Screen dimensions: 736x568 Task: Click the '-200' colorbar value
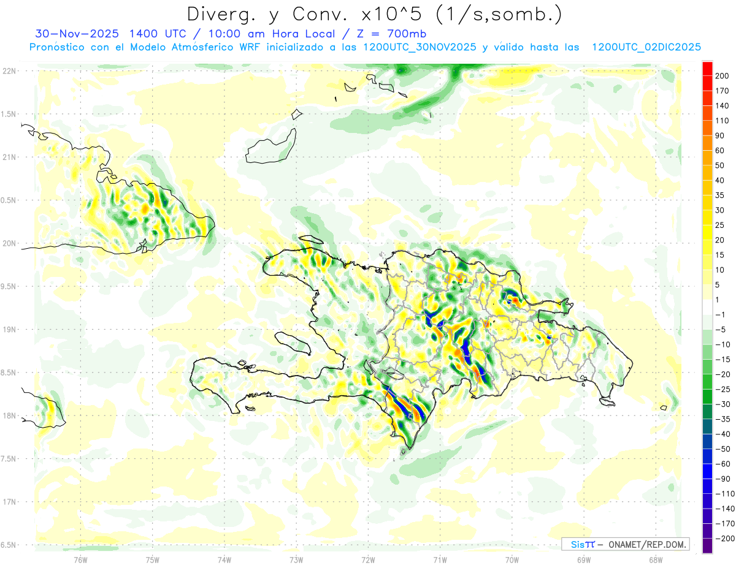[x=724, y=539]
